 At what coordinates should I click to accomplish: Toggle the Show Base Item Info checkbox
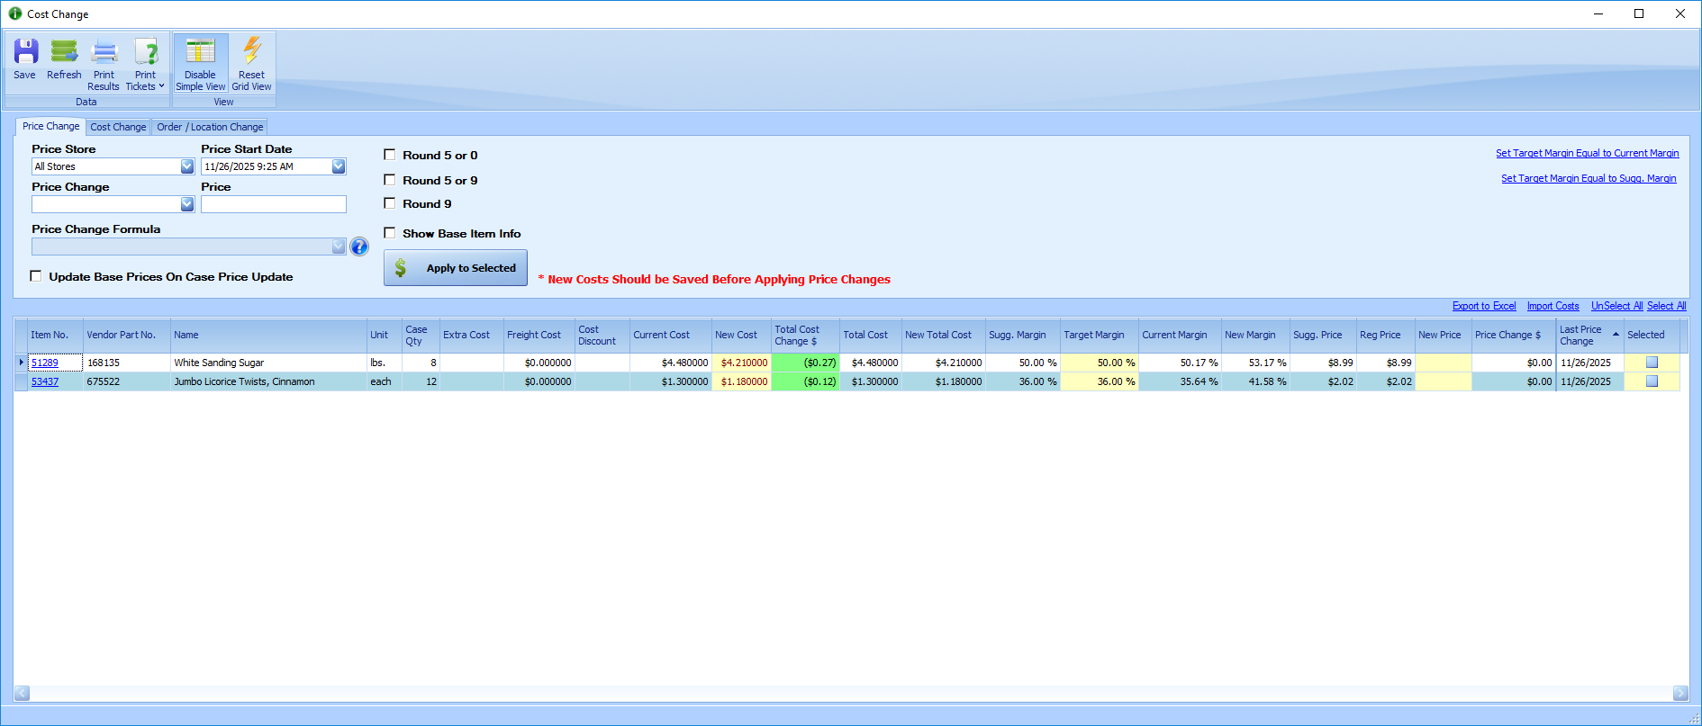coord(390,233)
